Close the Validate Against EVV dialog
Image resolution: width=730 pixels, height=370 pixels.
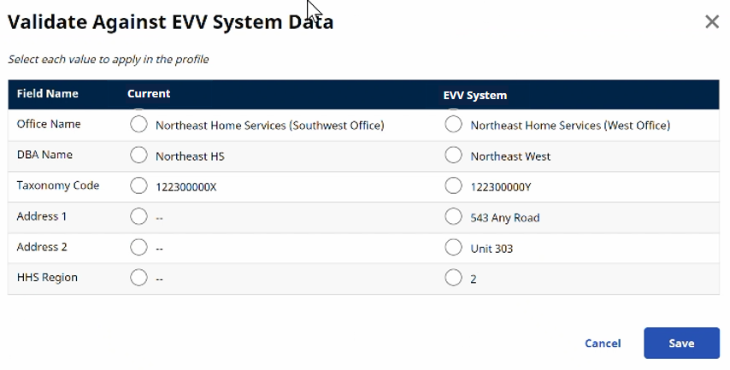(711, 22)
